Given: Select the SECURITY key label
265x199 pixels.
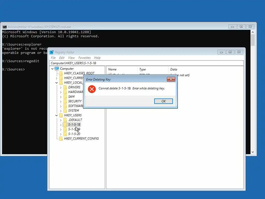Looking at the screenshot, I should coord(75,101).
